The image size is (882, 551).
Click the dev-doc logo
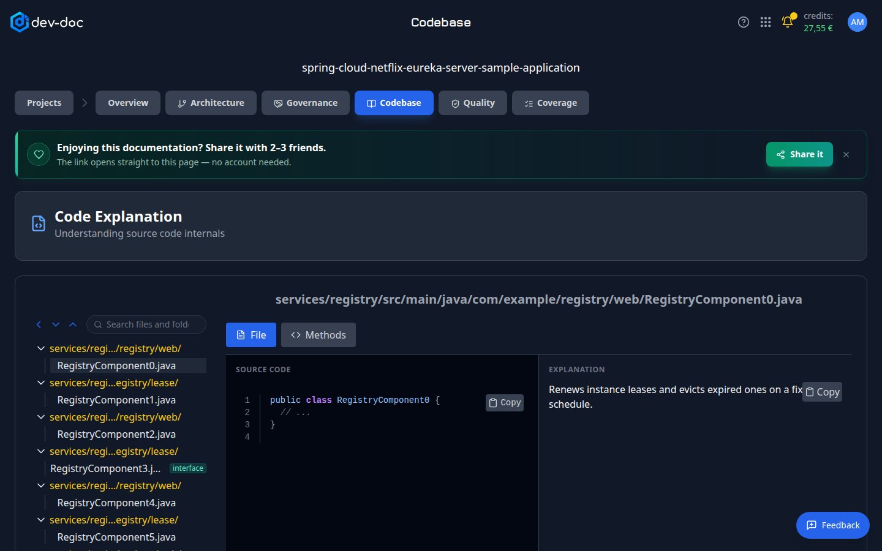[47, 22]
